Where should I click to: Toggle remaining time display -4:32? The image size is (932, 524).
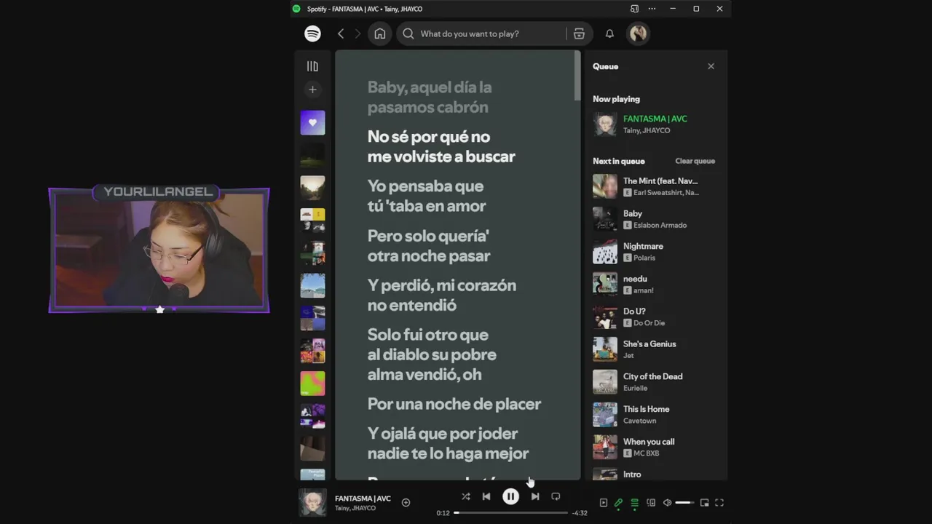coord(580,513)
